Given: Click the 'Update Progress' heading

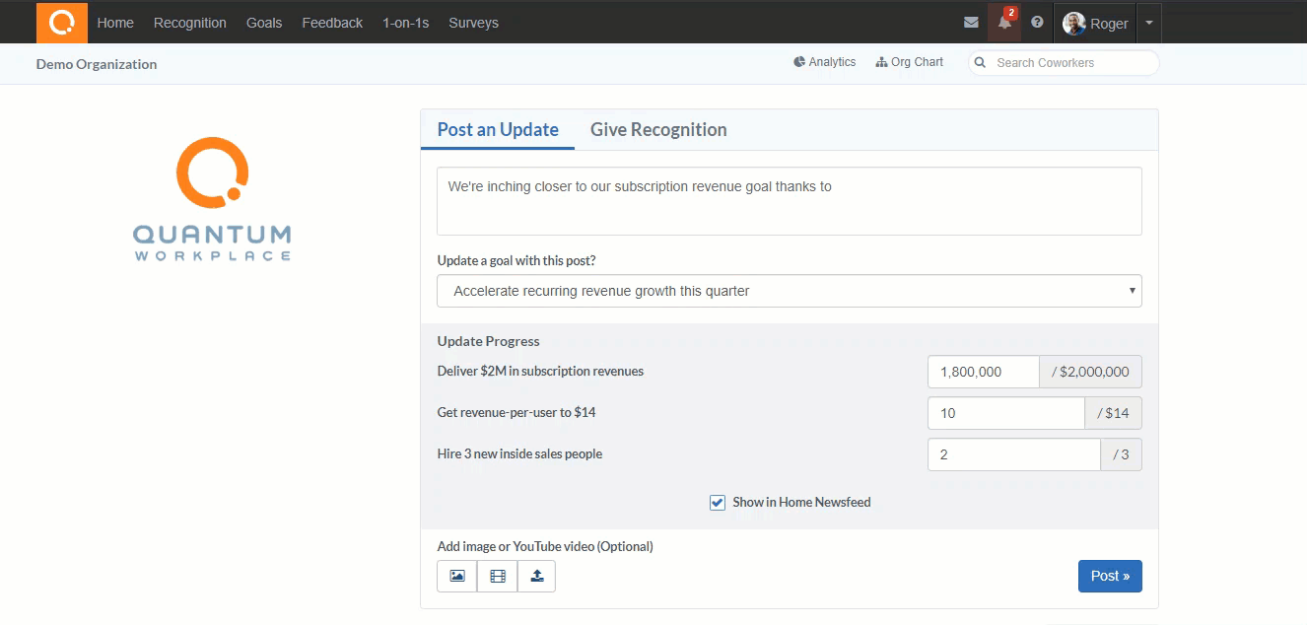Looking at the screenshot, I should tap(489, 341).
